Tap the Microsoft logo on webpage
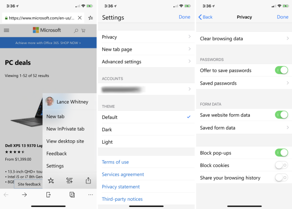This screenshot has width=292, height=209. tap(47, 30)
